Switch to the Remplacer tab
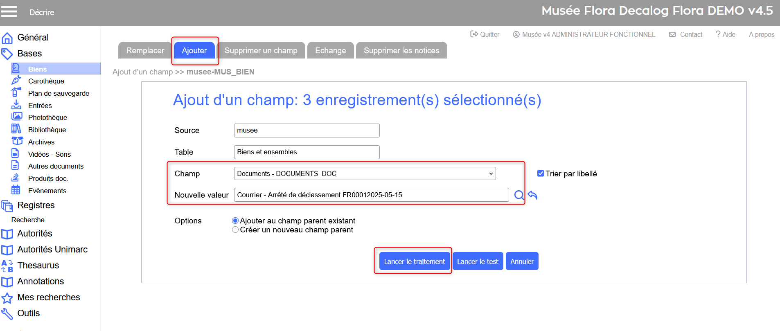 (x=145, y=51)
